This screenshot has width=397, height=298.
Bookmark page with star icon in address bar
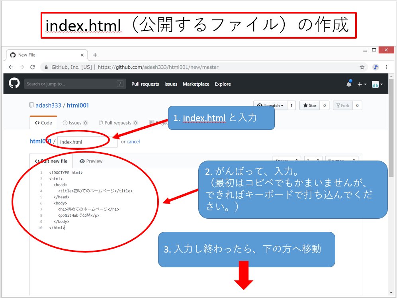362,67
